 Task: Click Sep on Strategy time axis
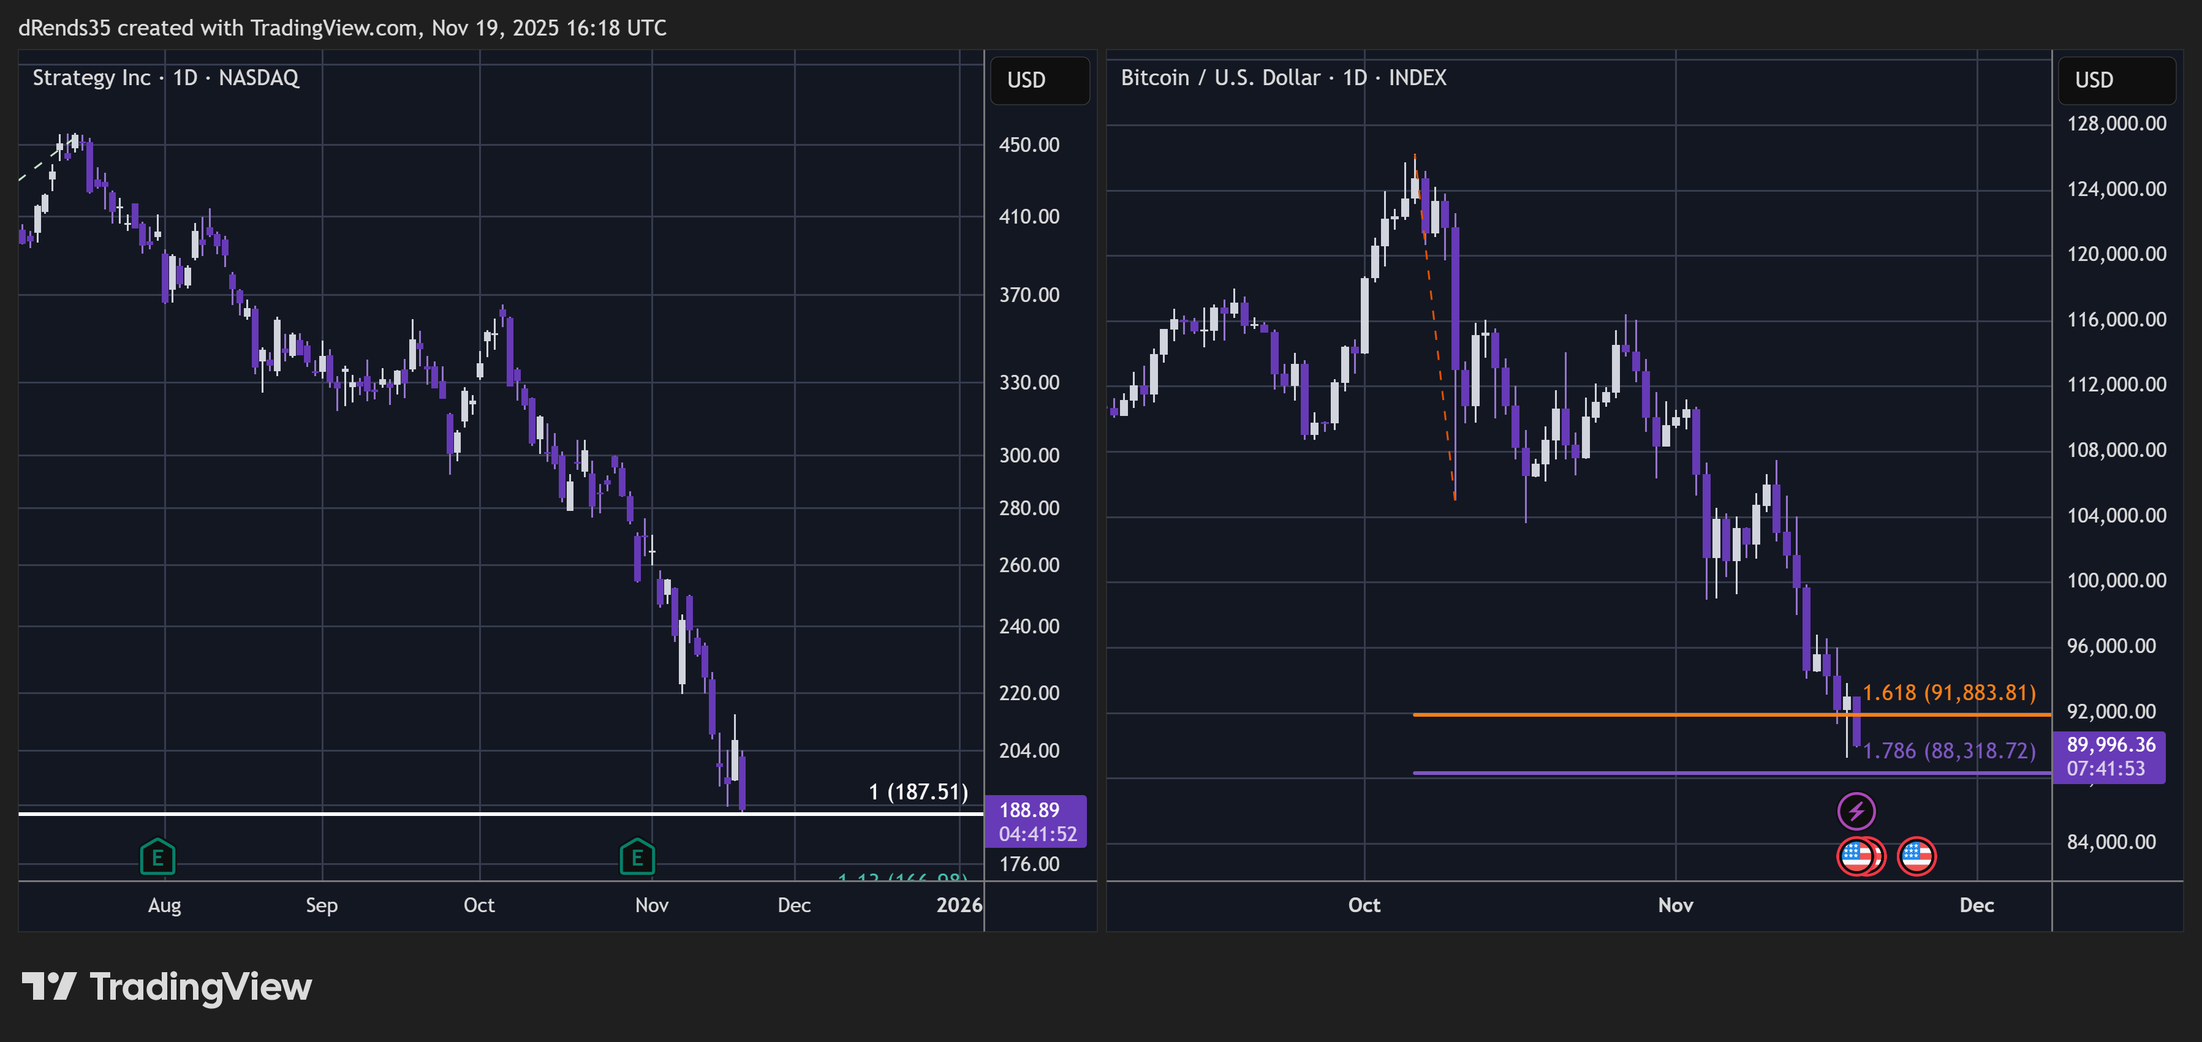322,905
